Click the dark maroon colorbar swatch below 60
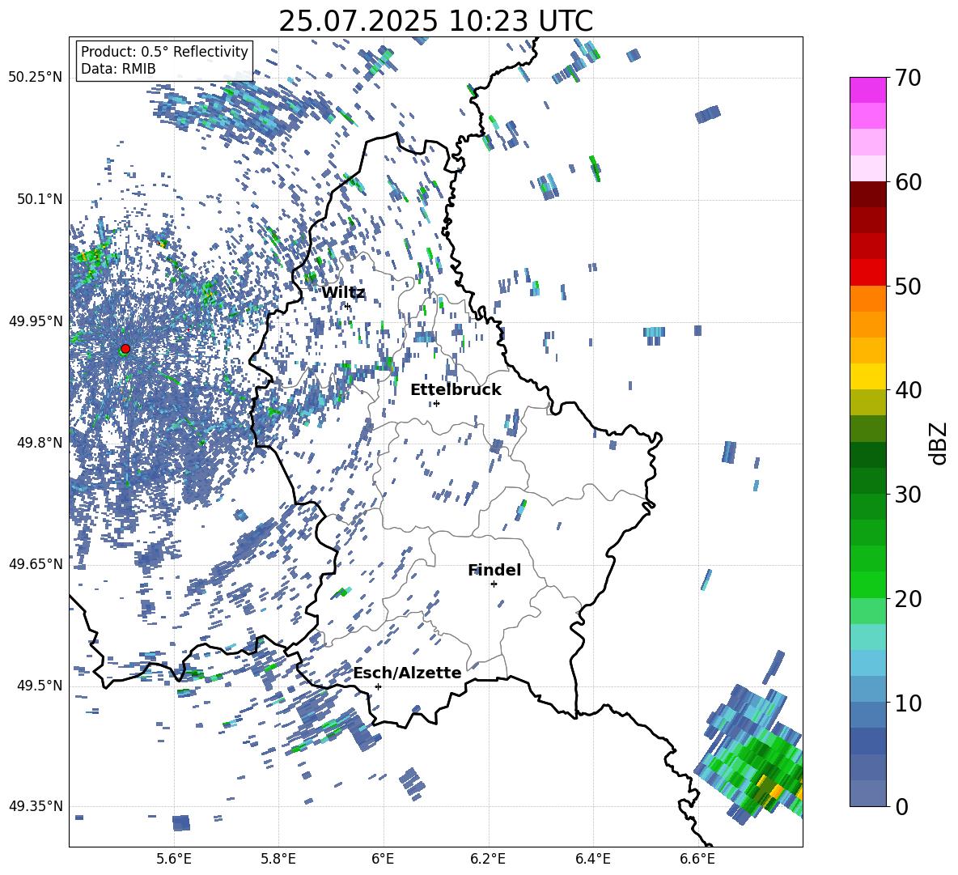 [867, 193]
